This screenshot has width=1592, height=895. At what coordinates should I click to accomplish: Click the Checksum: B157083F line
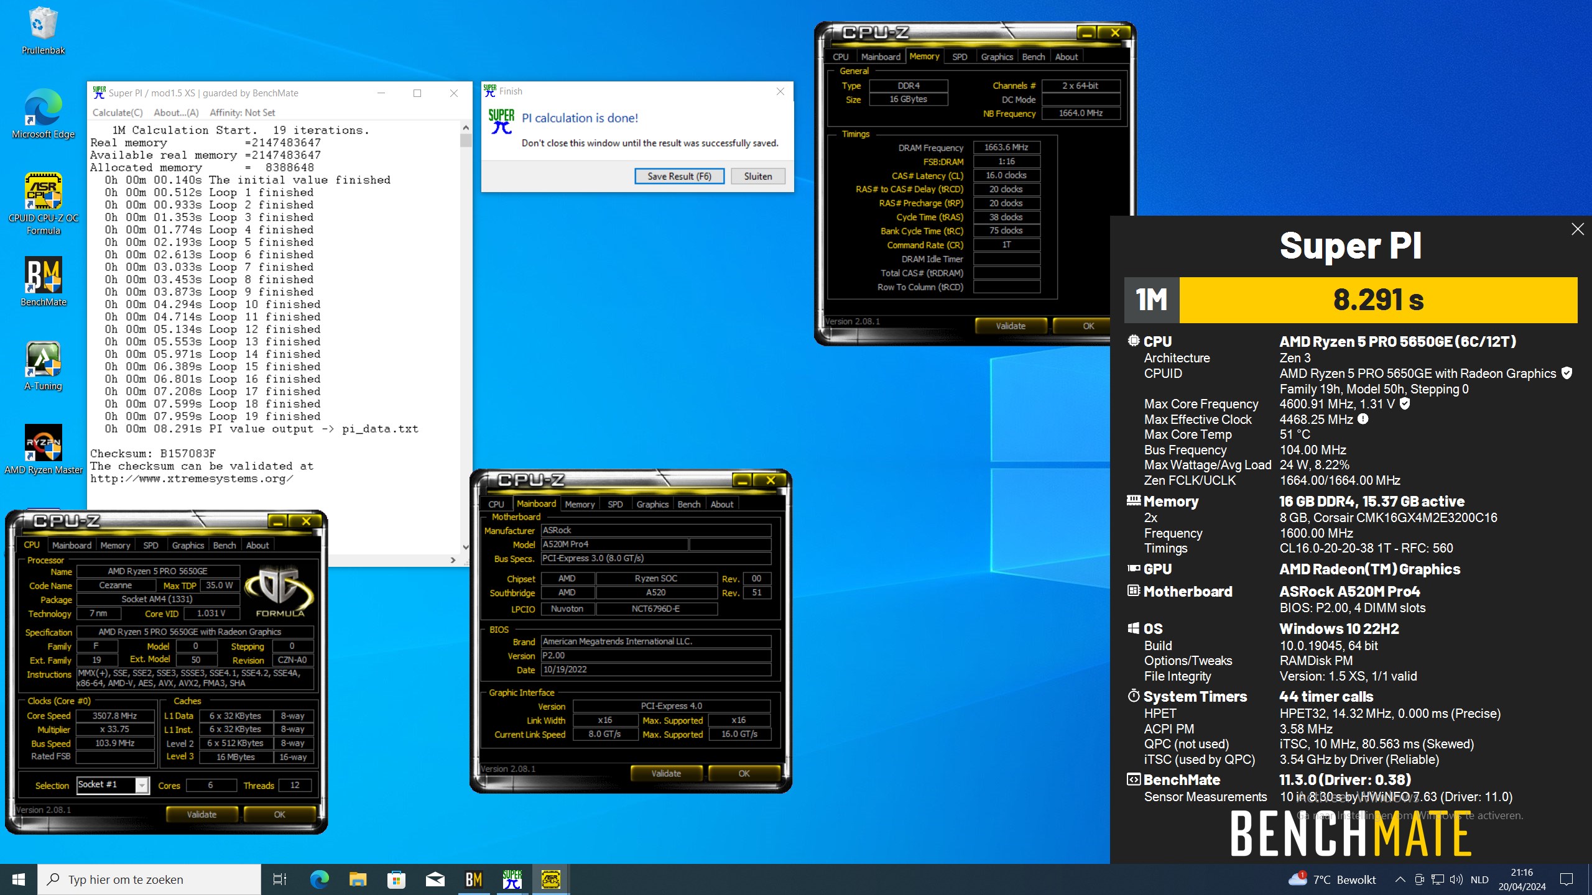click(x=153, y=454)
